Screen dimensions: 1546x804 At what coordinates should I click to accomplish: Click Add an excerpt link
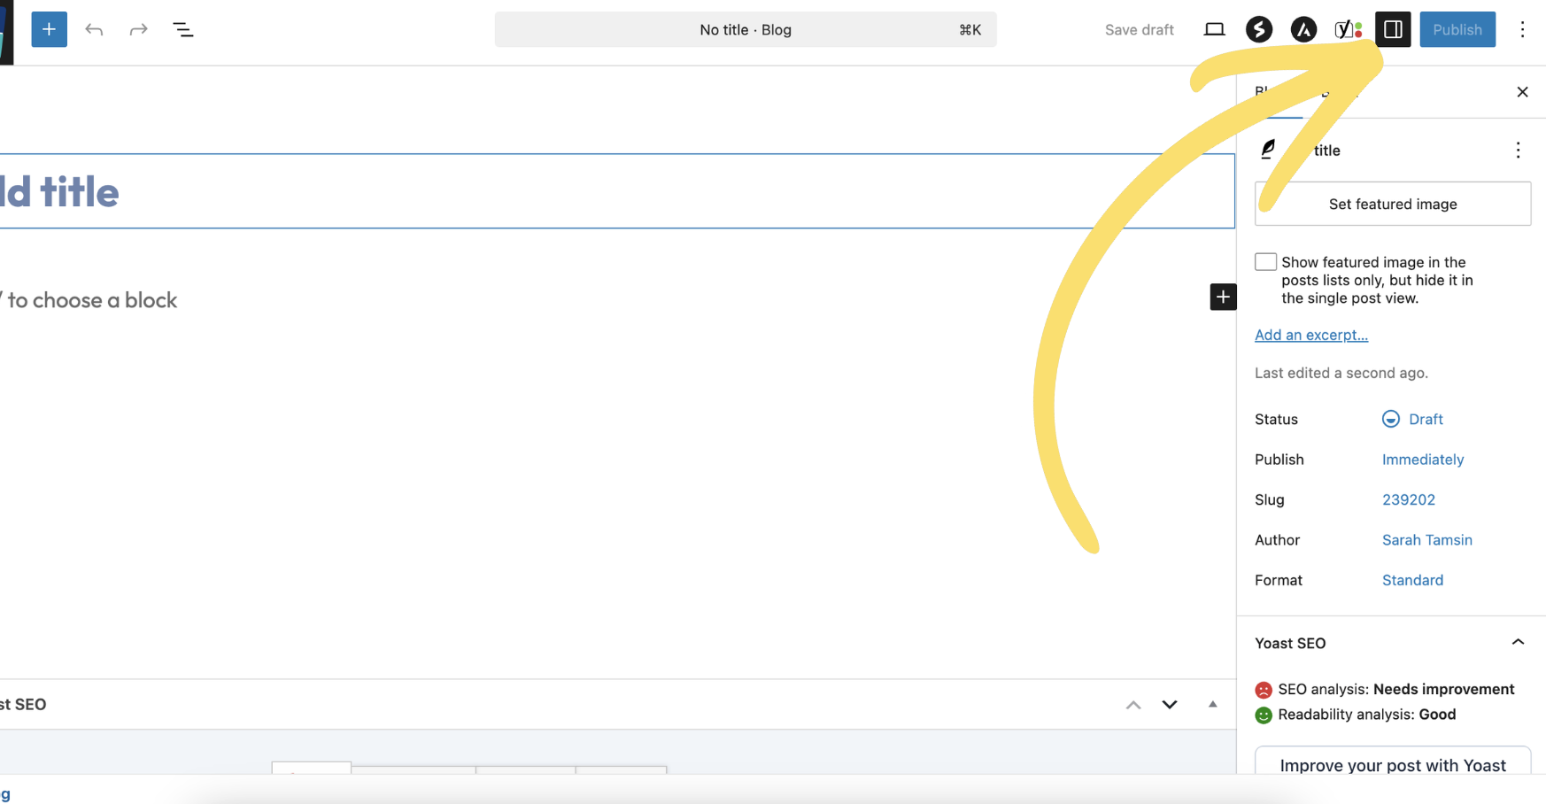click(1311, 335)
